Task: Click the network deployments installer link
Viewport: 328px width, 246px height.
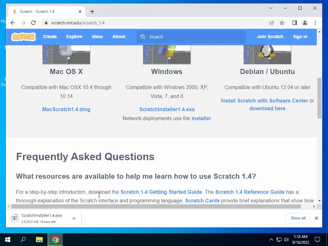Action: click(201, 119)
